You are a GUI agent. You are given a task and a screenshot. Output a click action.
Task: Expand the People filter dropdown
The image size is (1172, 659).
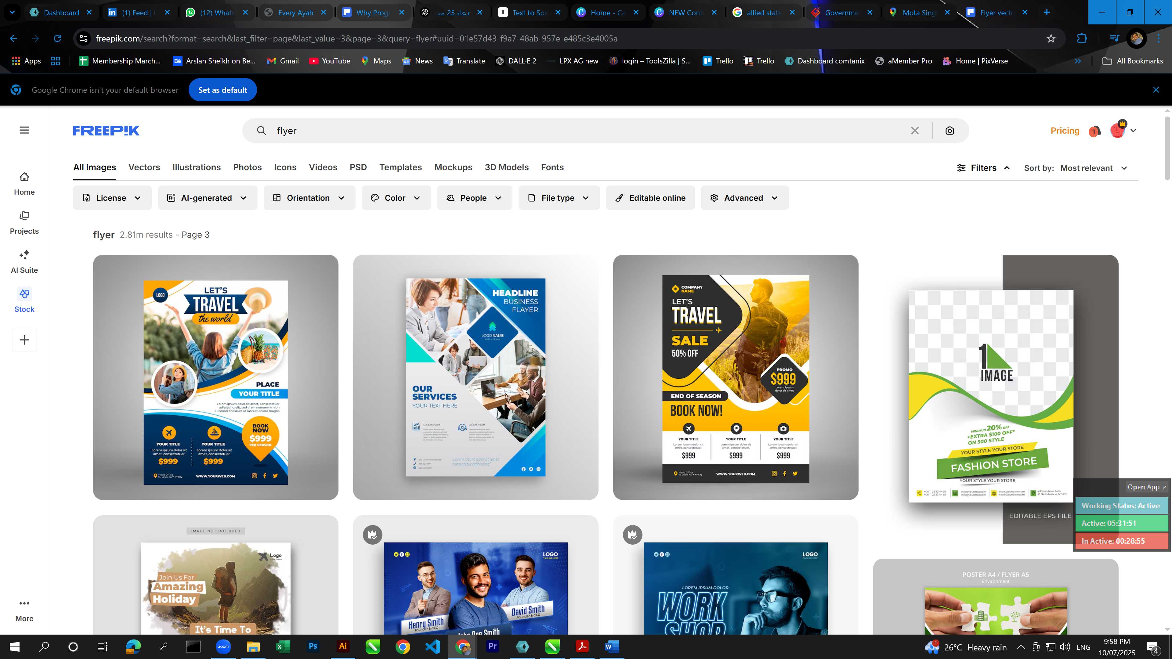tap(475, 198)
